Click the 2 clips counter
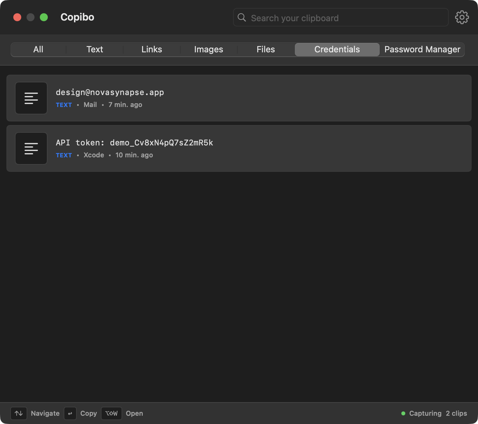This screenshot has height=424, width=478. 456,413
